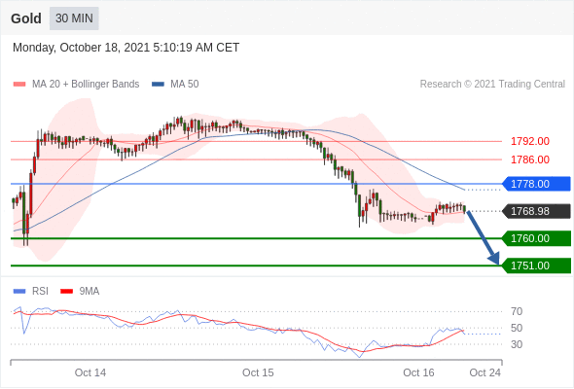Click the 1778.00 pivot price tag

[x=536, y=184]
